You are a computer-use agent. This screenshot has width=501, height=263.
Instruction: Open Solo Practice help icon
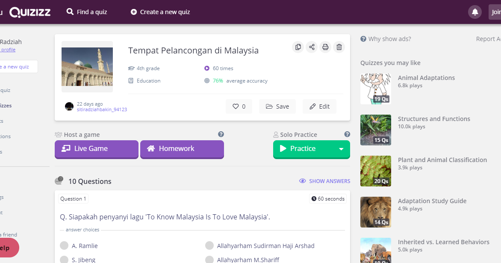pyautogui.click(x=347, y=134)
